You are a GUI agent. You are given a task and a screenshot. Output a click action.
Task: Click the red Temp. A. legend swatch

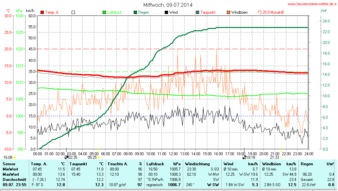42,12
